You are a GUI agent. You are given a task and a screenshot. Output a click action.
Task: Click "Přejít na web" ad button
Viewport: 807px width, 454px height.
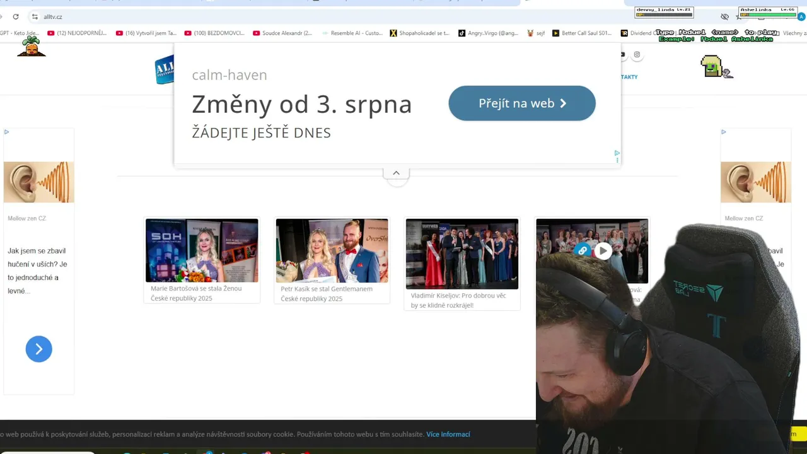click(x=522, y=103)
